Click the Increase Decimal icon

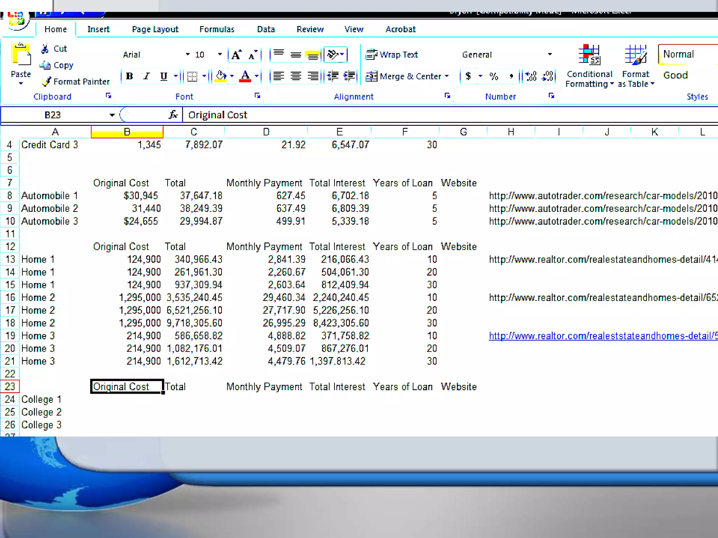click(x=531, y=76)
